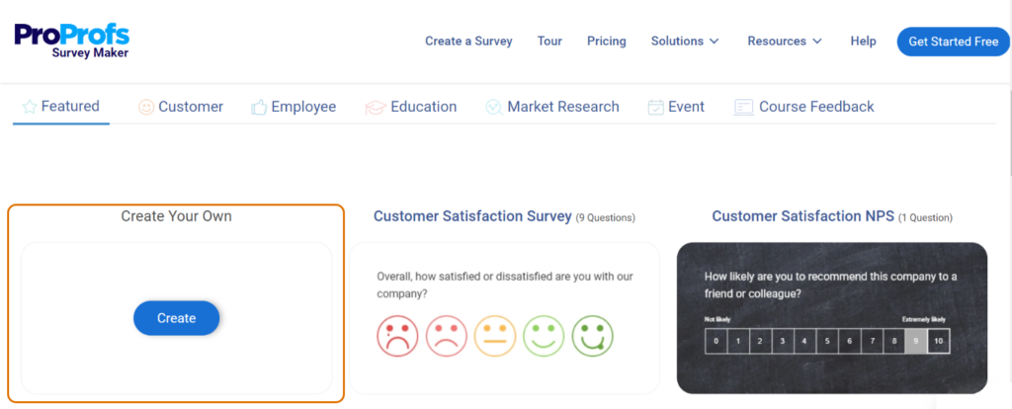The width and height of the screenshot is (1012, 409).
Task: Expand the Resources dropdown menu
Action: pyautogui.click(x=785, y=41)
